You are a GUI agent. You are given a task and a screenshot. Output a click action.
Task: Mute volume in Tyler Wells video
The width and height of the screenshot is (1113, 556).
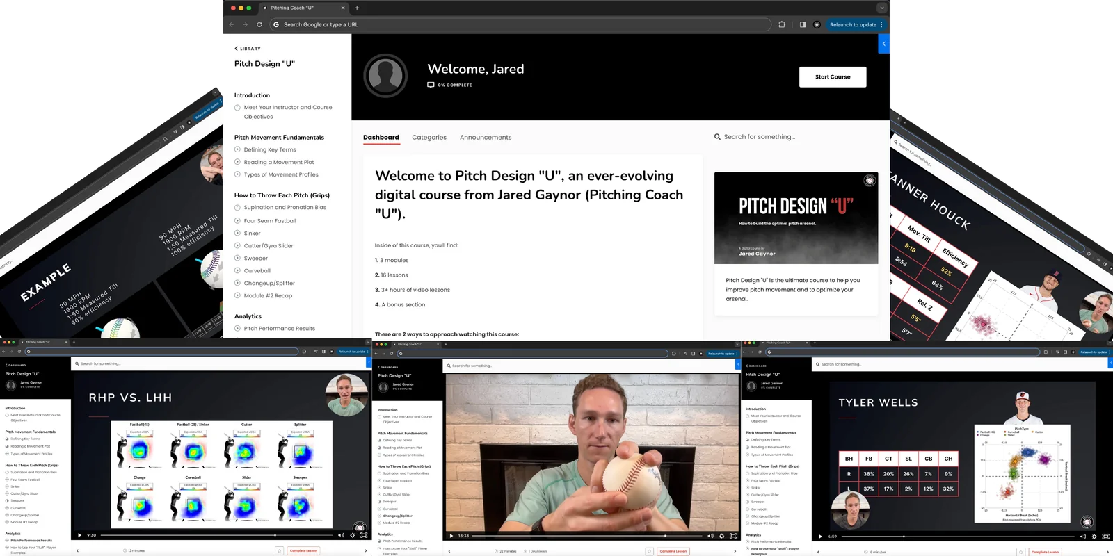(x=1083, y=537)
